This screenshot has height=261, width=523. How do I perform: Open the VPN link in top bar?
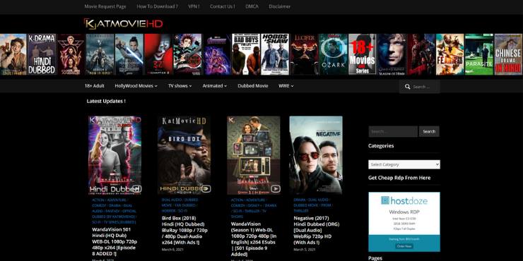pos(194,6)
